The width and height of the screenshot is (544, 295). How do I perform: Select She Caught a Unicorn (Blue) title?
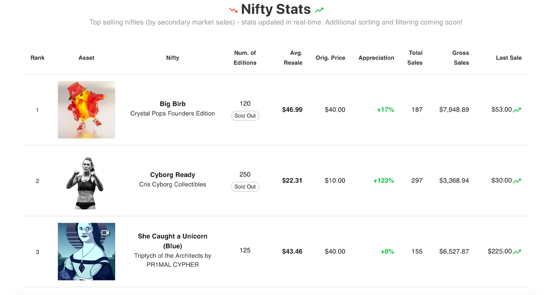click(173, 241)
